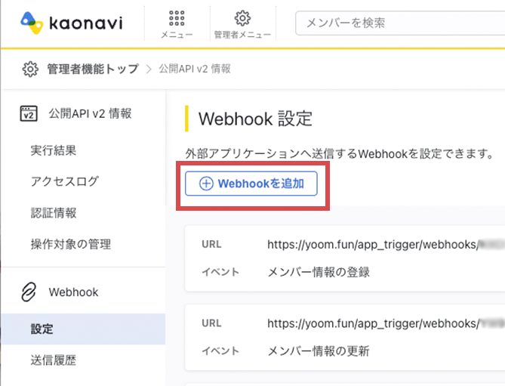The width and height of the screenshot is (505, 386).
Task: Click webhook URL for メンバー情報の更新 event
Action: tap(386, 323)
